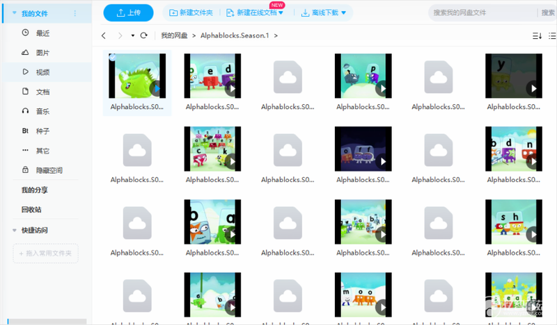Select the snowy crowd with 'b' thumbnail

(363, 222)
